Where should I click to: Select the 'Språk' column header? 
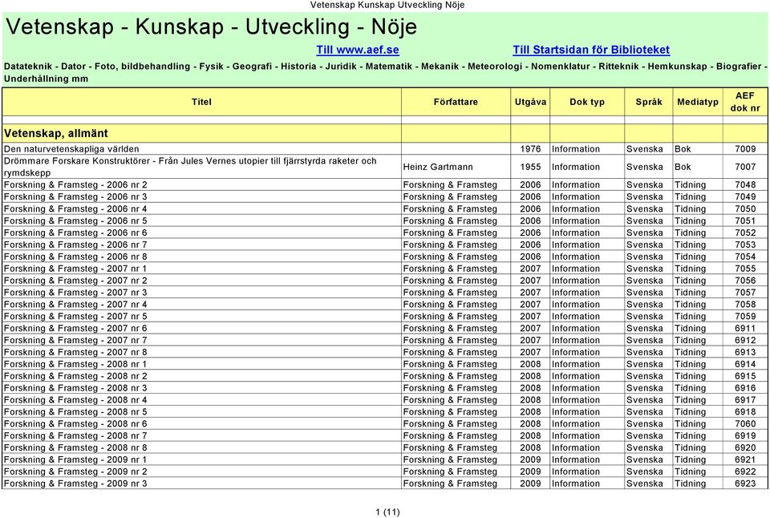[649, 102]
